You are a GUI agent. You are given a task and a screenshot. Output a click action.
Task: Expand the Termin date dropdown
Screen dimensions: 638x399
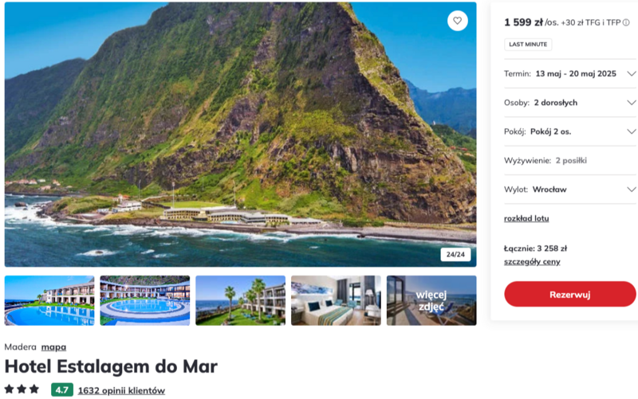569,73
